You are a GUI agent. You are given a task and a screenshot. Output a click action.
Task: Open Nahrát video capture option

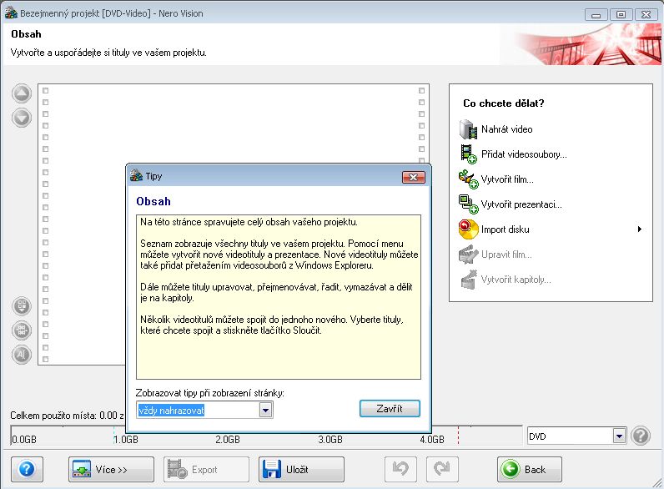click(496, 129)
